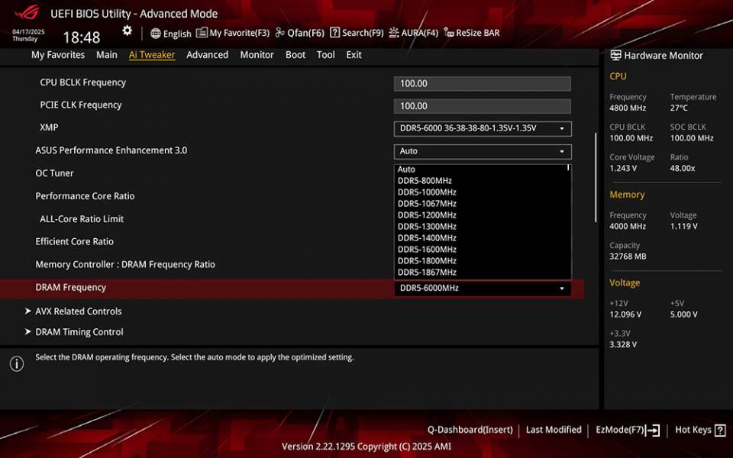Screen dimensions: 733x458
Task: Click the DRAM Frequency label
Action: [70, 288]
